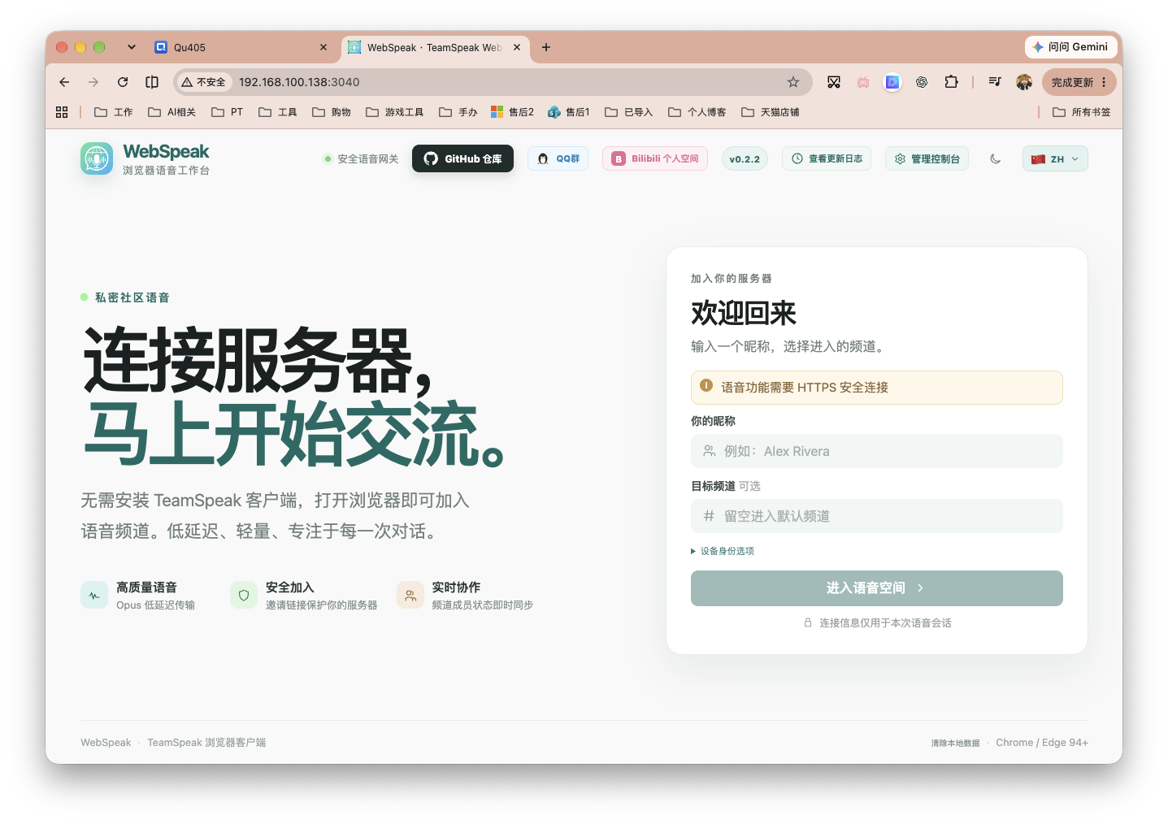Go forward in browser history

93,82
